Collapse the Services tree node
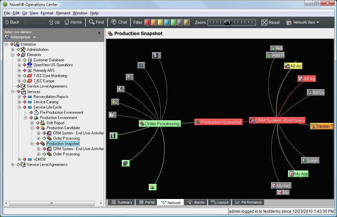This screenshot has height=217, width=337. click(13, 91)
